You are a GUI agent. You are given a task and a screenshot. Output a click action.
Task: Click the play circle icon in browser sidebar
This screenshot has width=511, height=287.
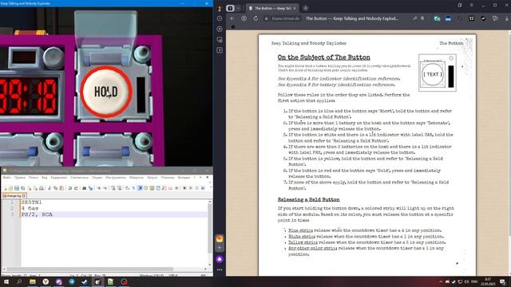pos(220,29)
